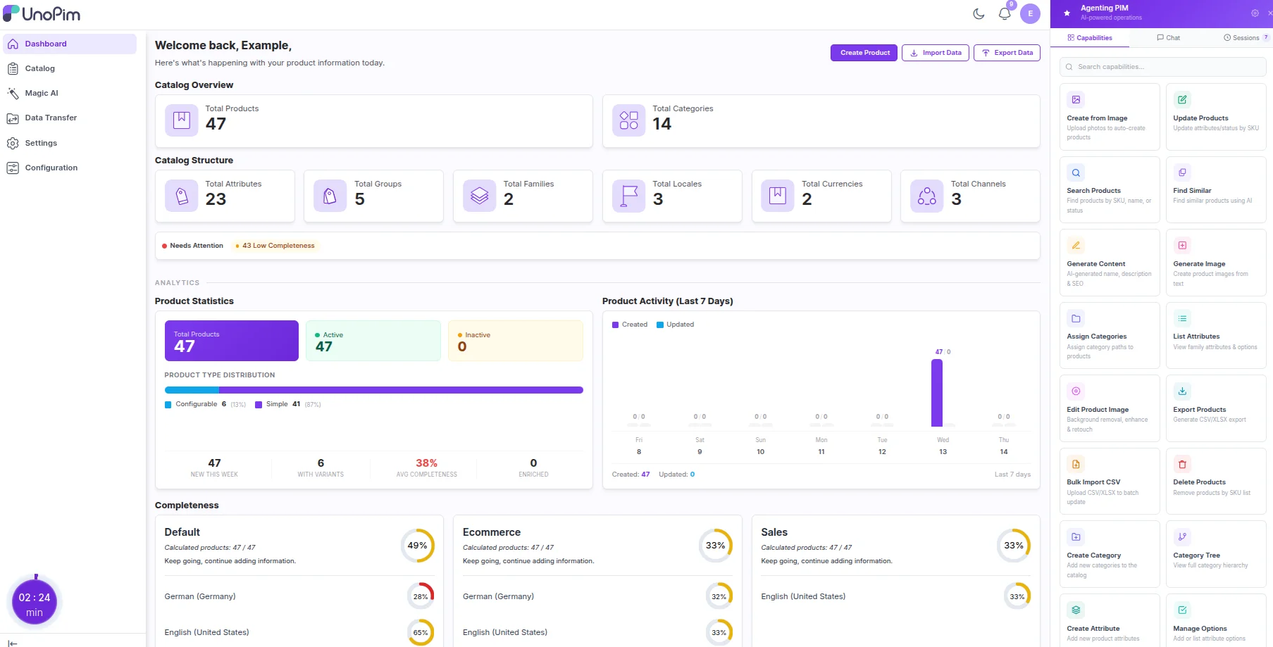Viewport: 1273px width, 647px height.
Task: Focus the Search capabilities field
Action: coord(1162,67)
